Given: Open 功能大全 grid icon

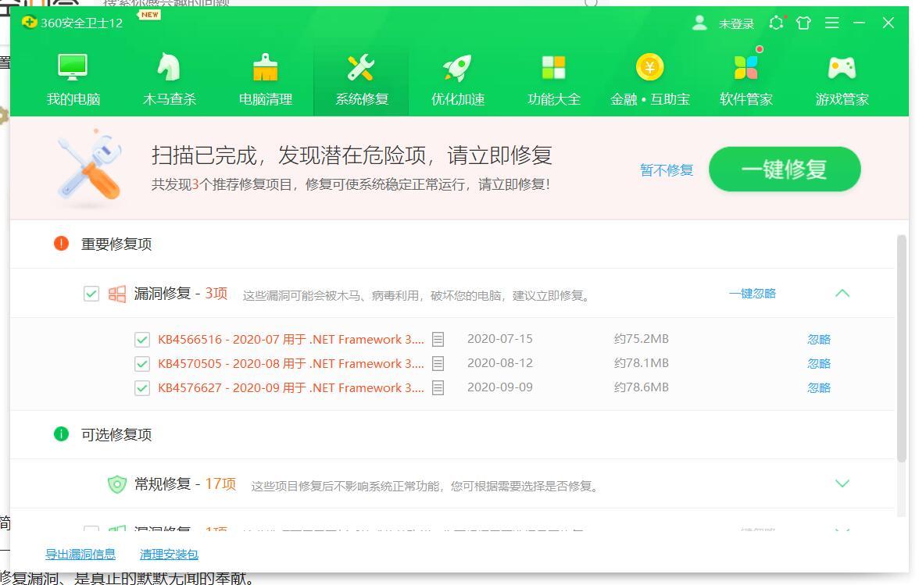Looking at the screenshot, I should pyautogui.click(x=553, y=67).
